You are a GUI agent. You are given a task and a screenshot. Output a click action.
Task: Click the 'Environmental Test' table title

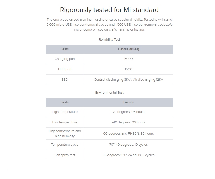[x=109, y=93]
